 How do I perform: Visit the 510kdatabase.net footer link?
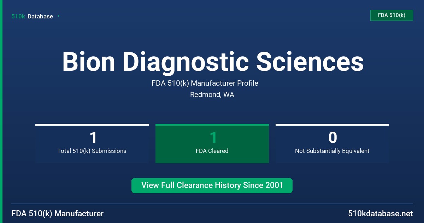pos(380,213)
